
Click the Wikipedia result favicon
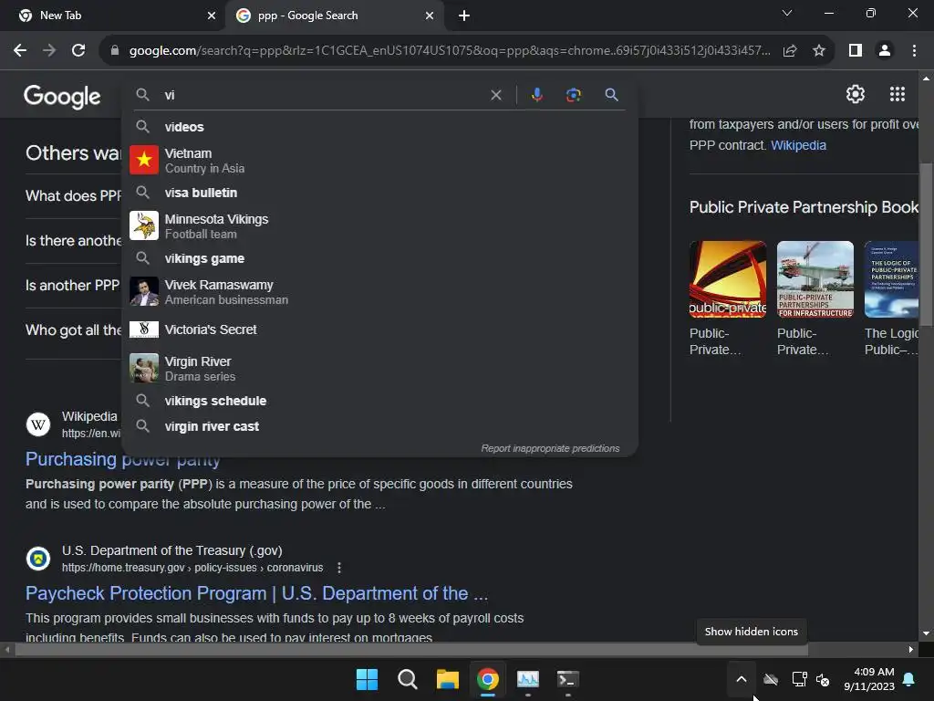38,424
